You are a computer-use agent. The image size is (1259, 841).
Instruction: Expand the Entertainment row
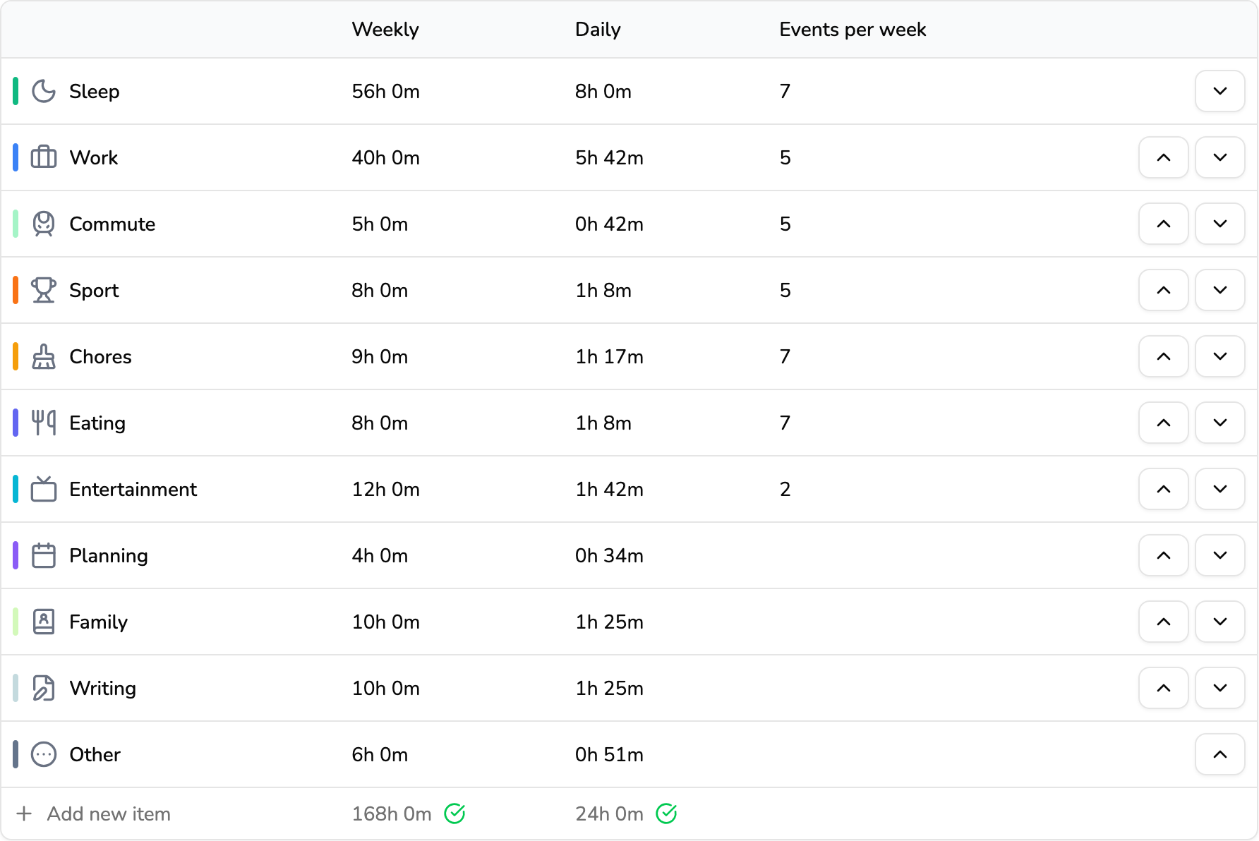click(x=1220, y=489)
